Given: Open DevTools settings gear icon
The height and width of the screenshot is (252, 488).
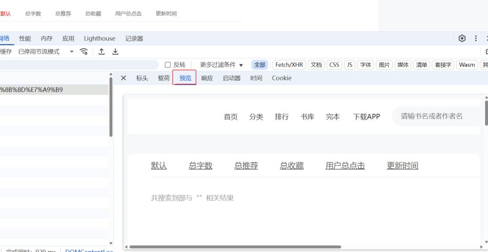Looking at the screenshot, I should 462,39.
